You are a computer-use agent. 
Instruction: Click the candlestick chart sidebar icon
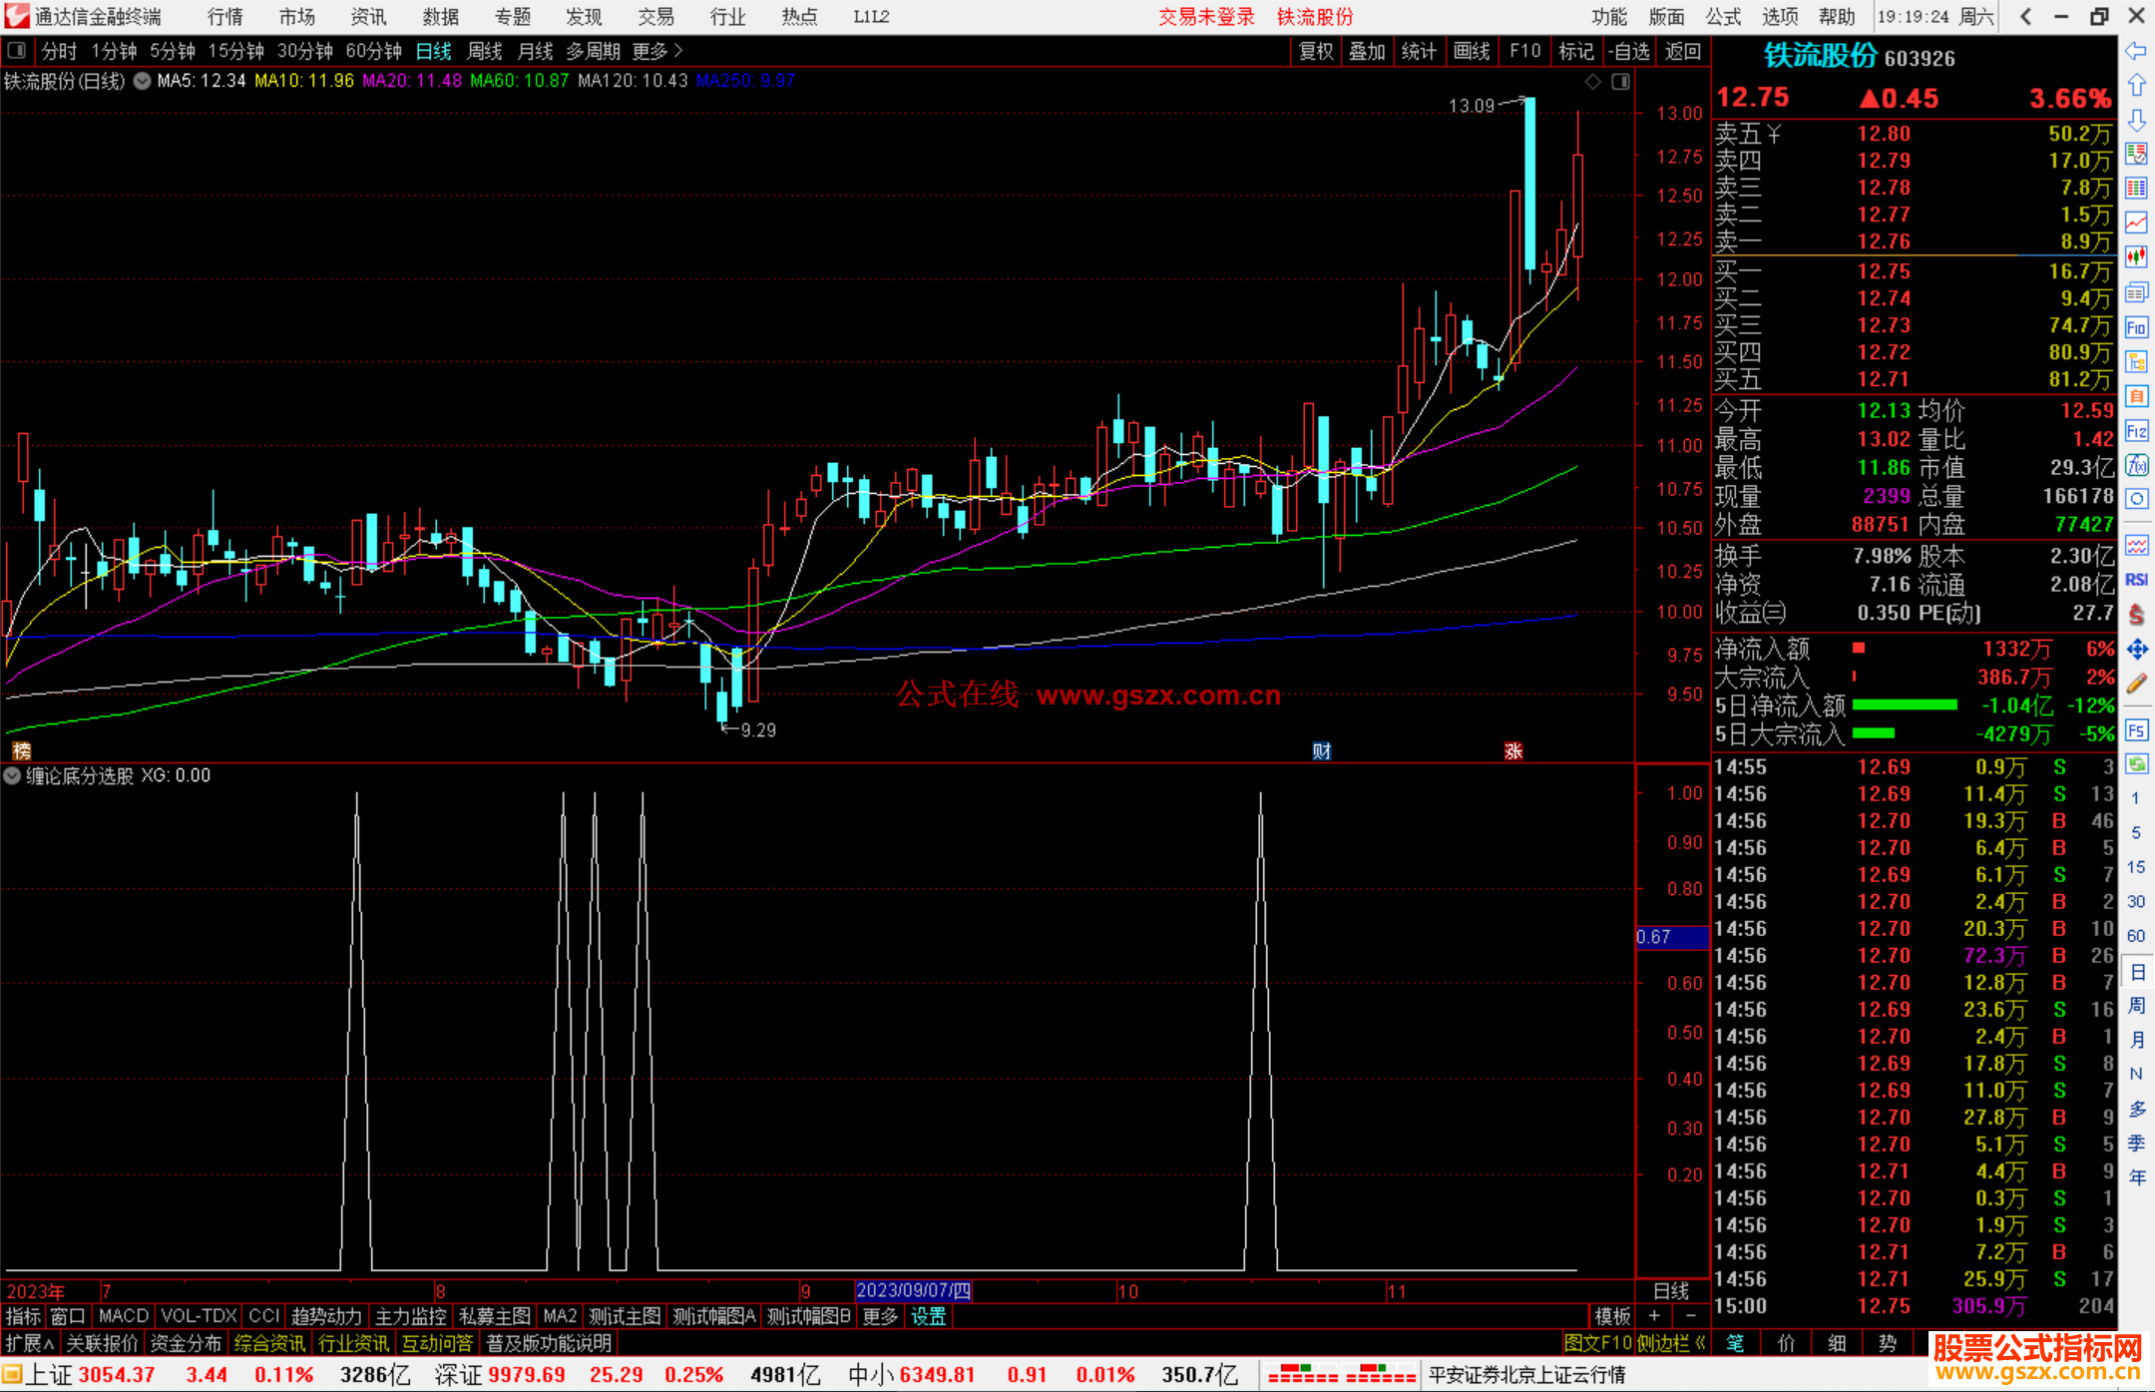pos(2136,257)
